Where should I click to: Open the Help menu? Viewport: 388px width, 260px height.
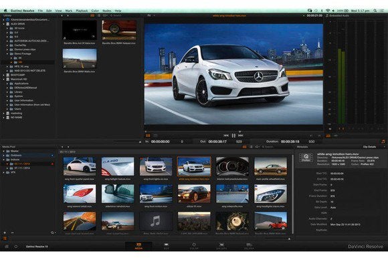(118, 11)
